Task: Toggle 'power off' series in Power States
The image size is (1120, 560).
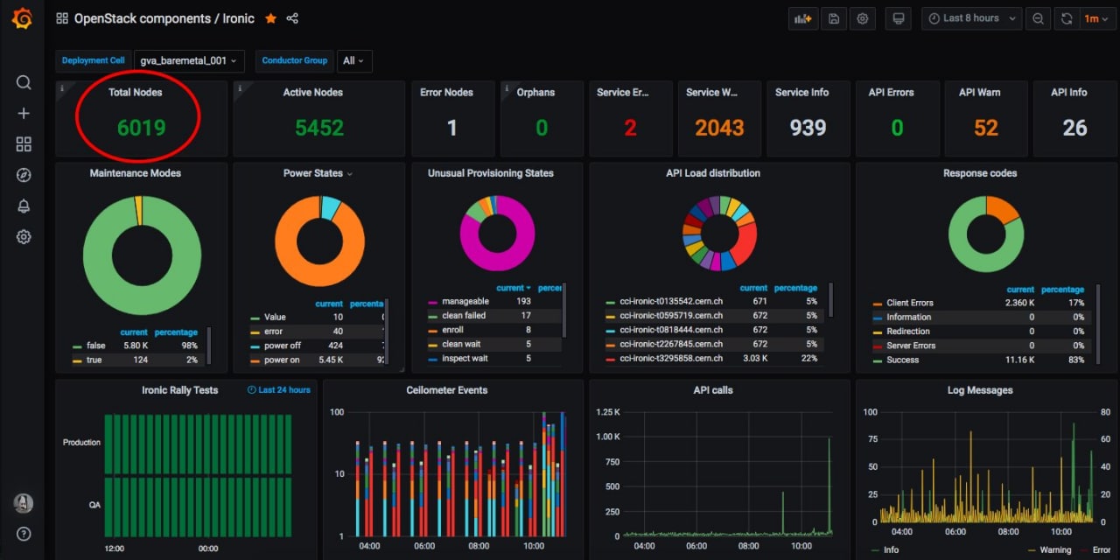Action: click(x=282, y=346)
